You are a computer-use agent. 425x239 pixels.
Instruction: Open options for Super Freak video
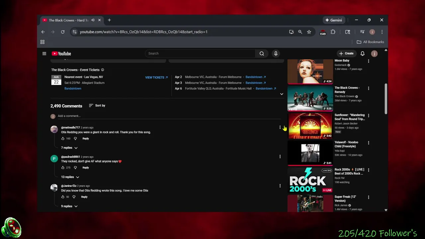368,197
